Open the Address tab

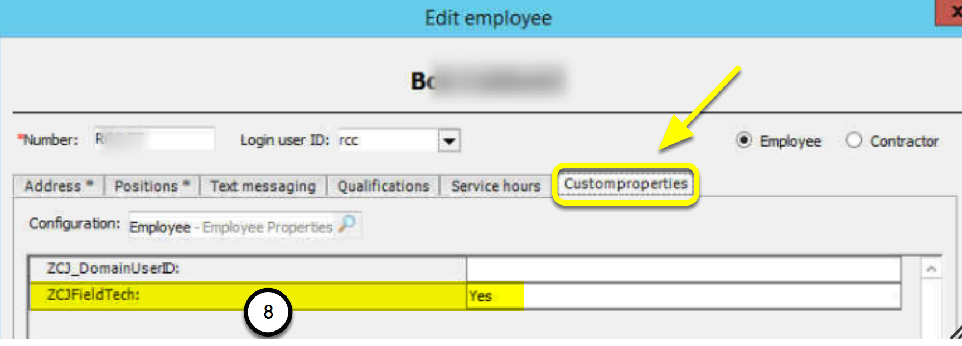59,186
